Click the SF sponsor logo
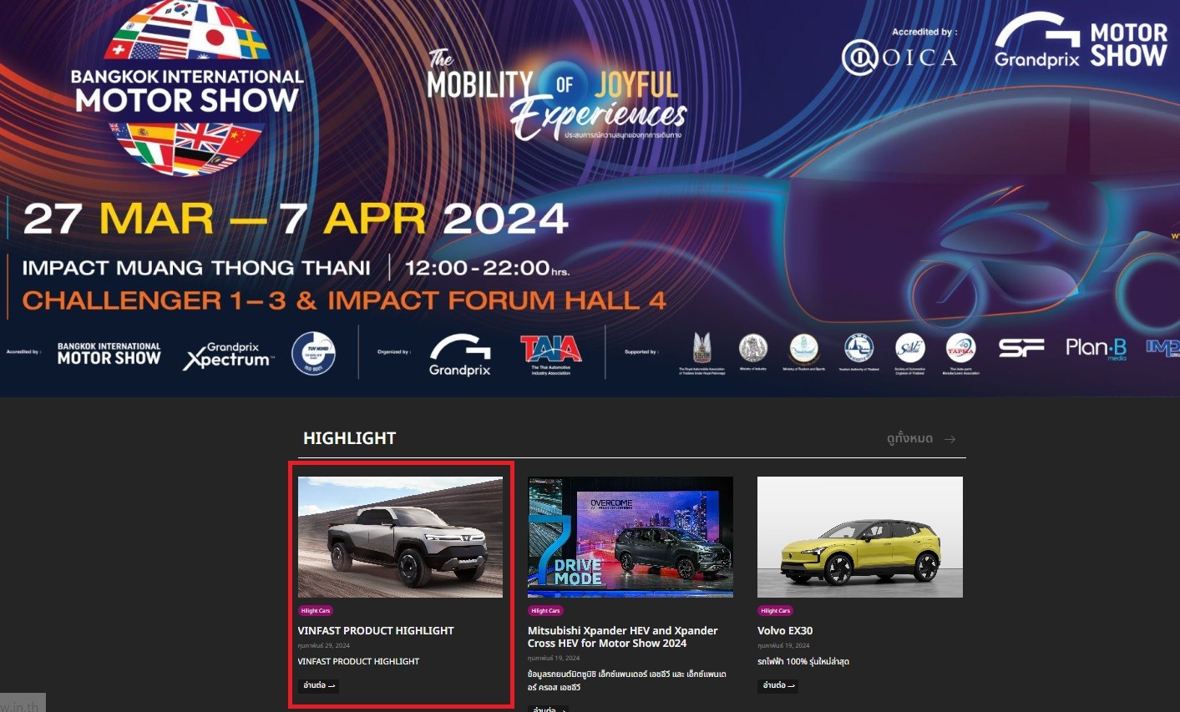The image size is (1180, 712). 1020,348
